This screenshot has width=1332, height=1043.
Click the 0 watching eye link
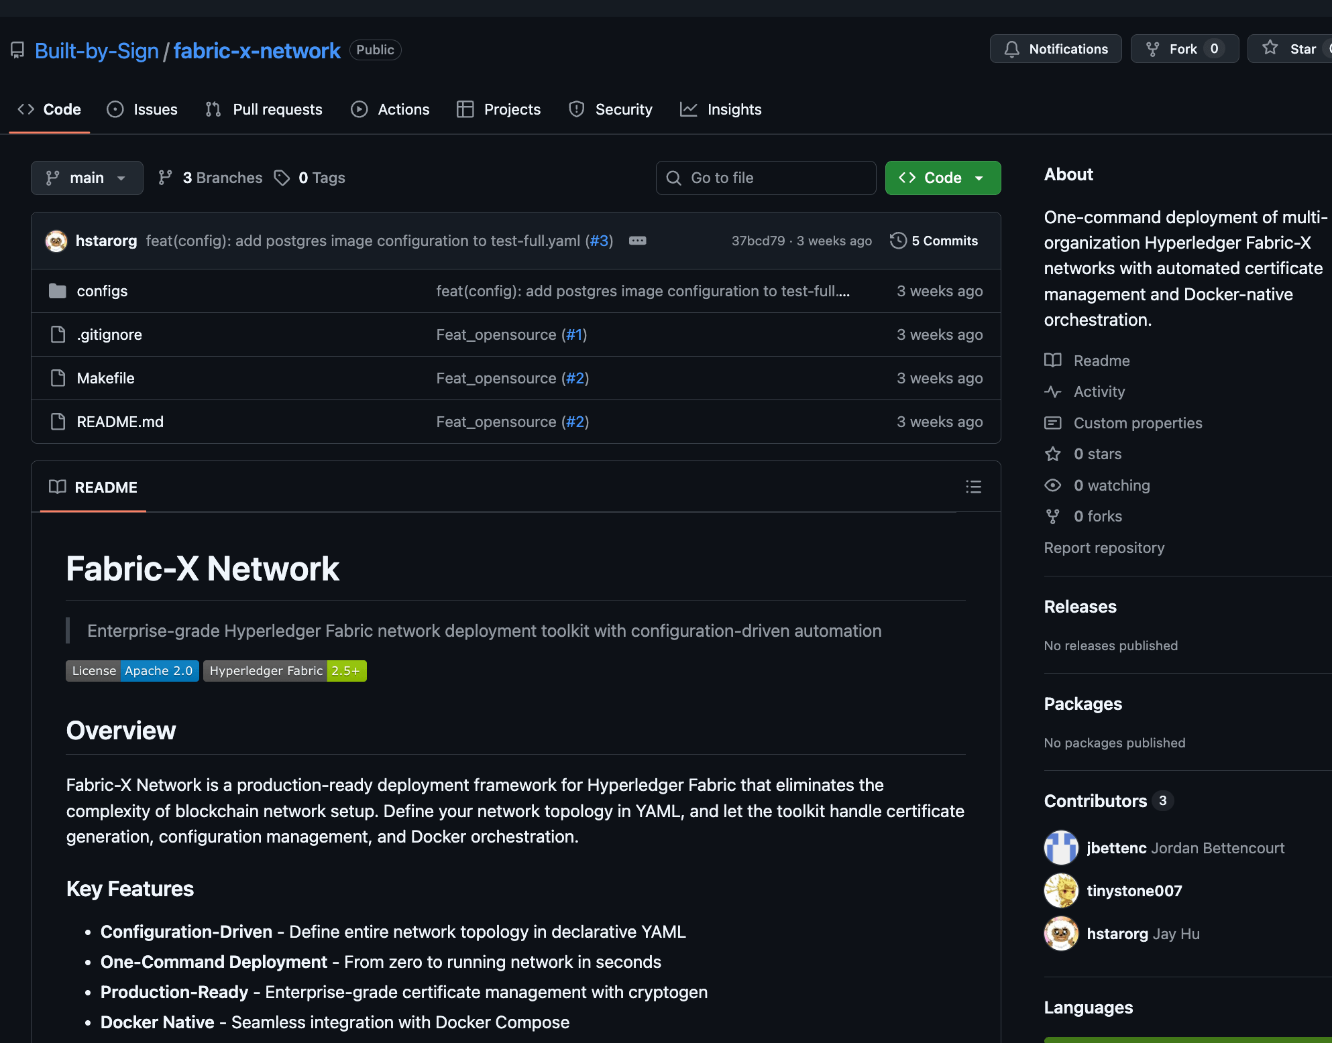click(x=1111, y=485)
